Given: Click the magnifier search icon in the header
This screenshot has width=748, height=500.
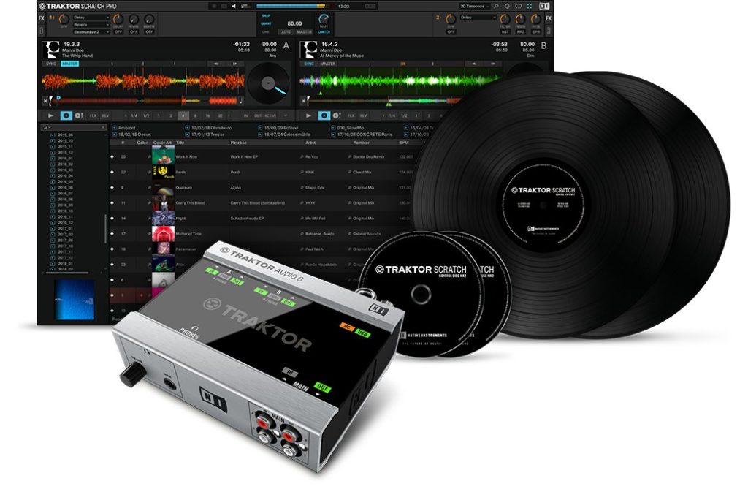Looking at the screenshot, I should (496, 7).
